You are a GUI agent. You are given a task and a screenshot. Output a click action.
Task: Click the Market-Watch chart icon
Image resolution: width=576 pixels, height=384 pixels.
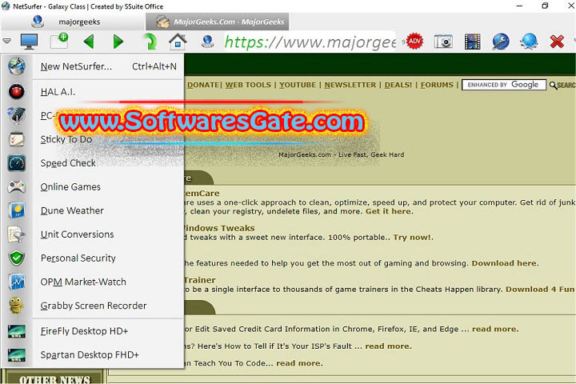click(x=17, y=282)
